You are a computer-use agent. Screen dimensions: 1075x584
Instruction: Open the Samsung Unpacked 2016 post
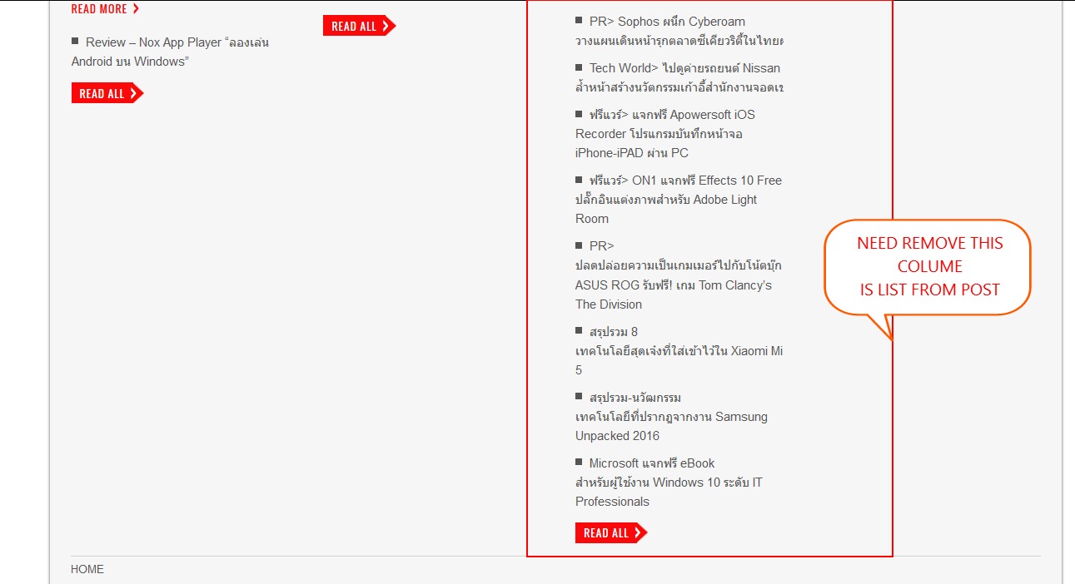coord(671,417)
